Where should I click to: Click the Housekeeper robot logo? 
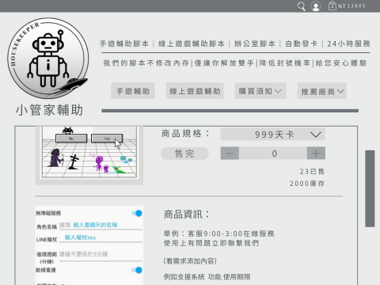[x=48, y=58]
